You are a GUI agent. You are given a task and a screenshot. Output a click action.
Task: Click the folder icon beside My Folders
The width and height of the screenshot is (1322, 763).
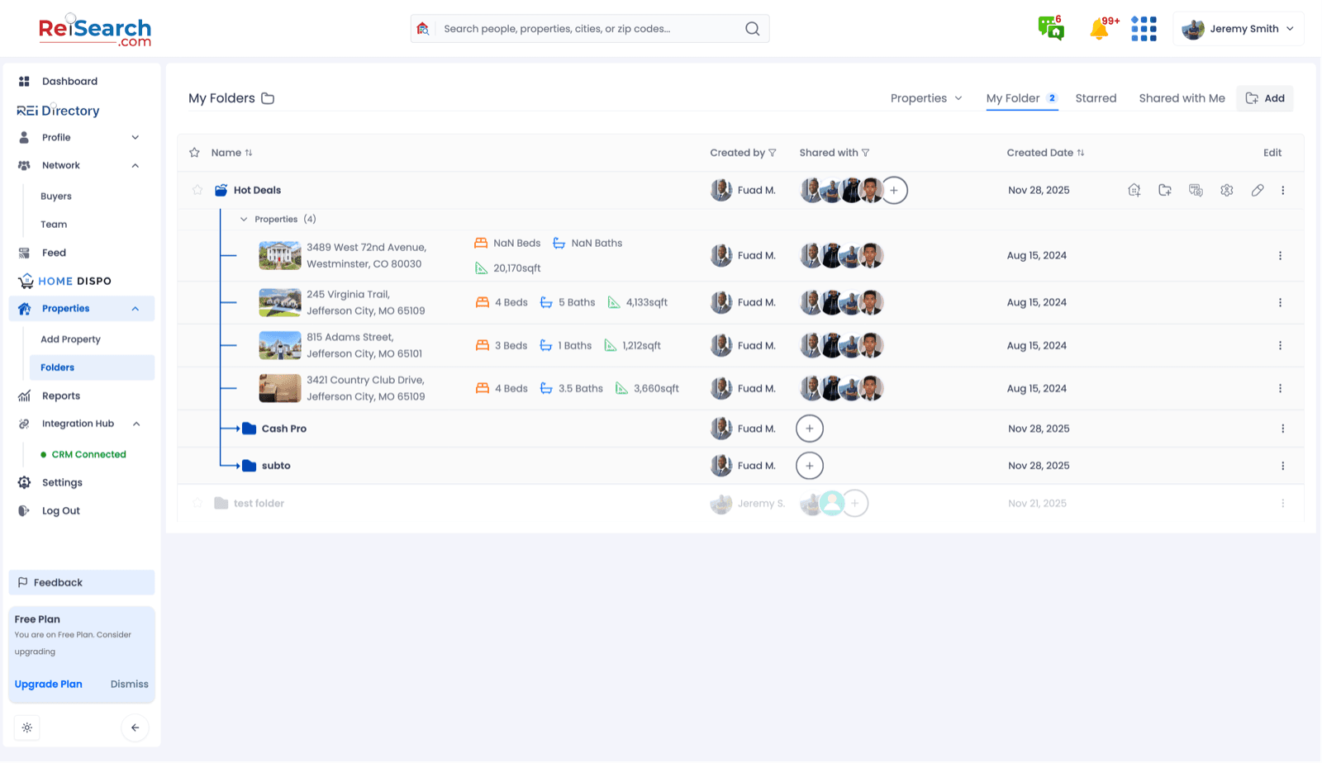click(268, 98)
